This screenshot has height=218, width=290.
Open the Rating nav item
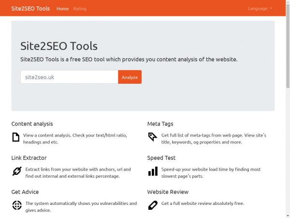click(x=80, y=9)
